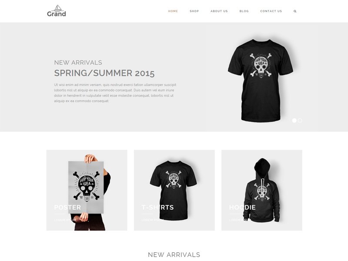Click the Poster title text
Image resolution: width=348 pixels, height=261 pixels.
(x=67, y=207)
